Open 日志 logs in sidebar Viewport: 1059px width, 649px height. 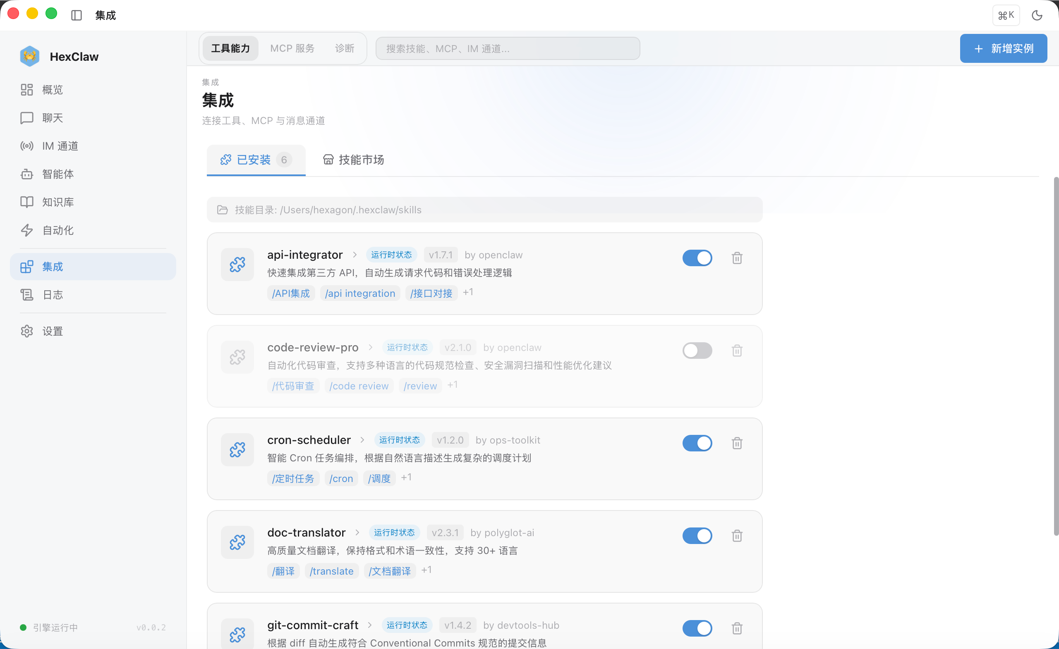click(x=93, y=295)
